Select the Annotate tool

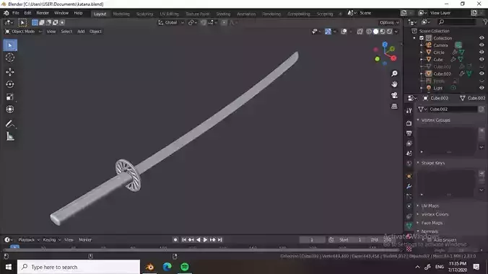[10, 124]
